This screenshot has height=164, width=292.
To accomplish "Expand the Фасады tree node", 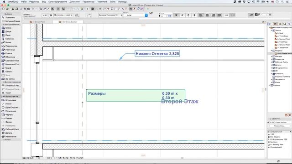I will click(x=272, y=56).
